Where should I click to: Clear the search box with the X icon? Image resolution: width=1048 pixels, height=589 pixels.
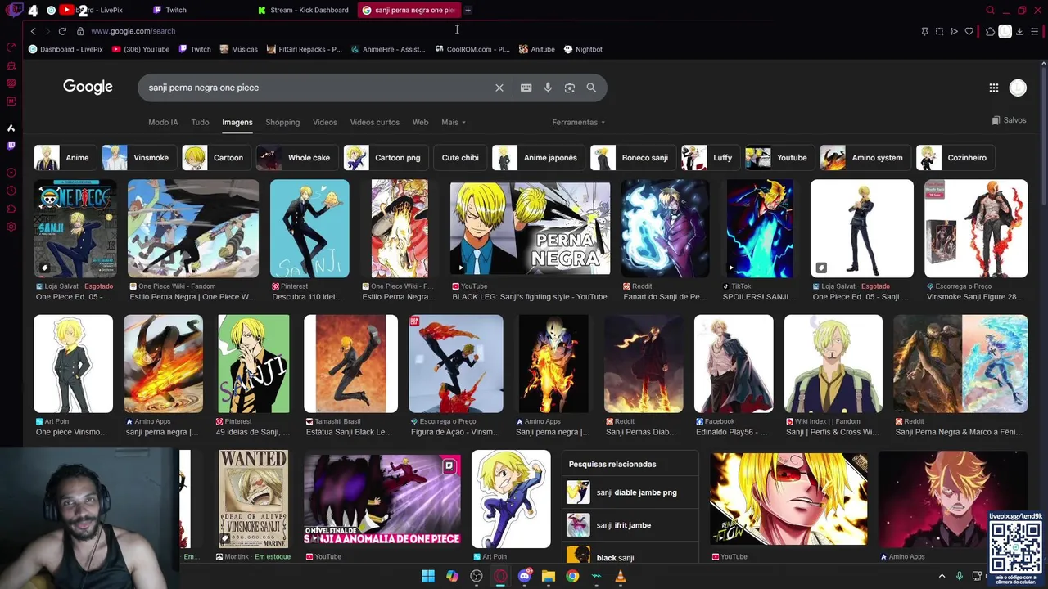[x=499, y=88]
